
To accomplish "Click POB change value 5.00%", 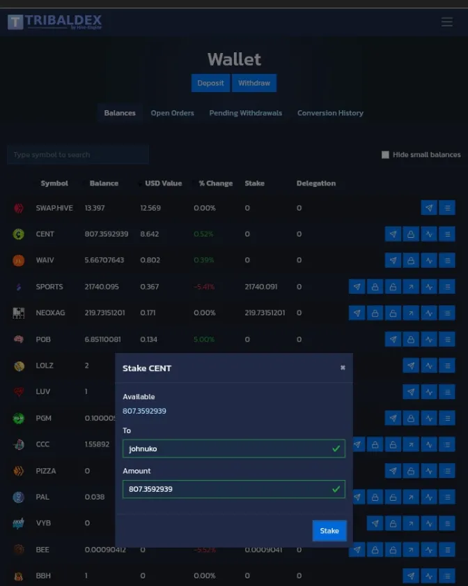I will (204, 339).
